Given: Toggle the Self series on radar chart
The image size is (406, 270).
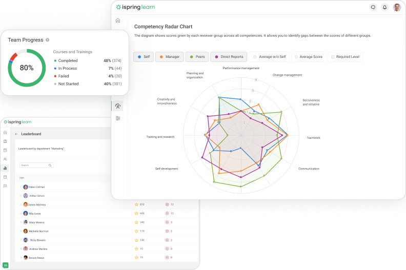Looking at the screenshot, I should (x=144, y=57).
